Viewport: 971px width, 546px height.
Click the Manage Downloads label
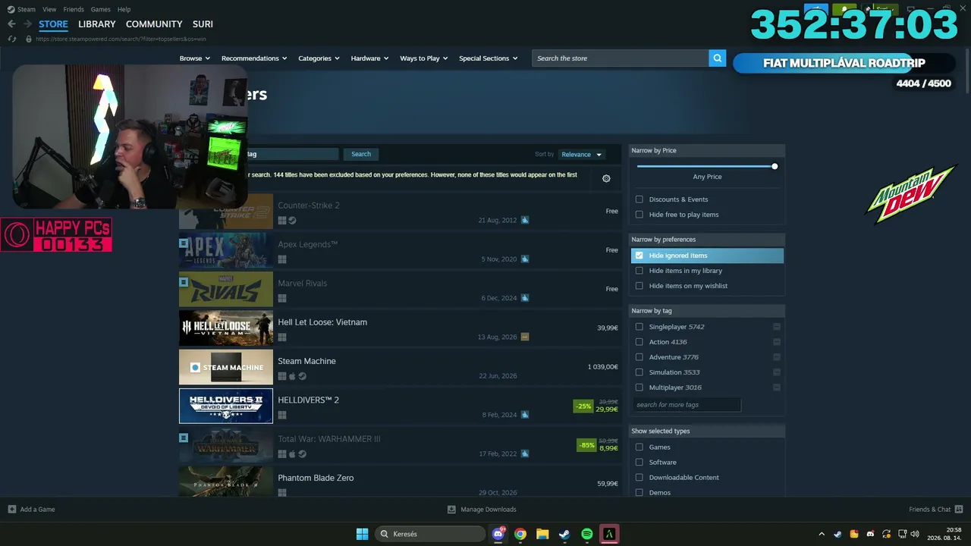[489, 510]
